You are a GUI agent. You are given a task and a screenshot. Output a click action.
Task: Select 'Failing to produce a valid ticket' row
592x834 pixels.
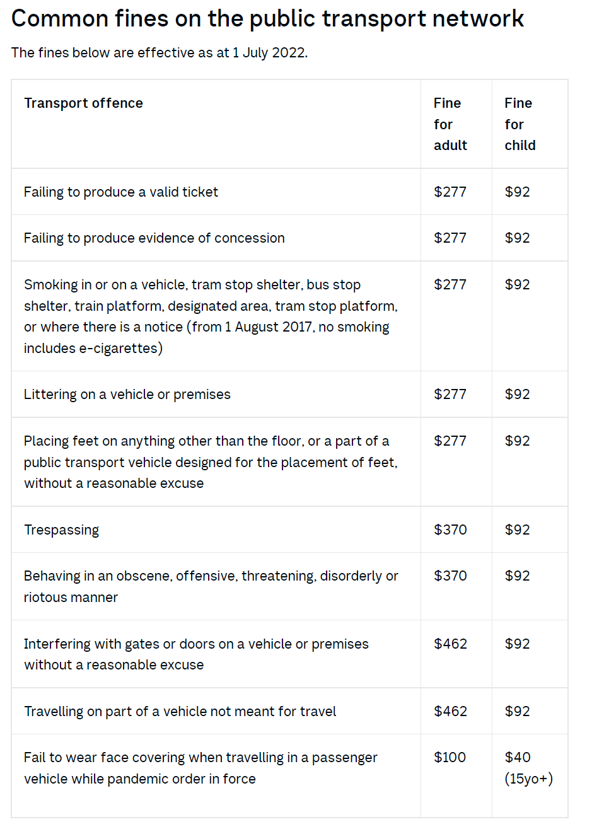pyautogui.click(x=289, y=192)
